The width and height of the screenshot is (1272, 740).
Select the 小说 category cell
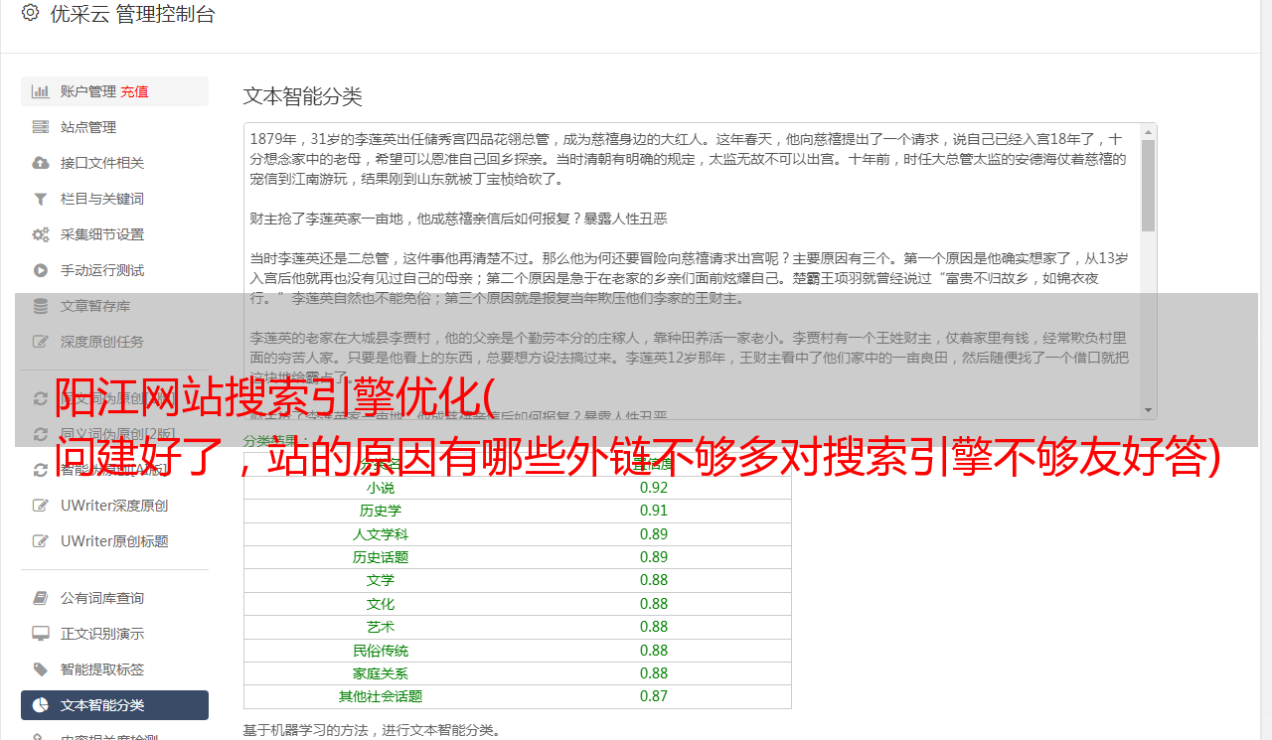[381, 488]
